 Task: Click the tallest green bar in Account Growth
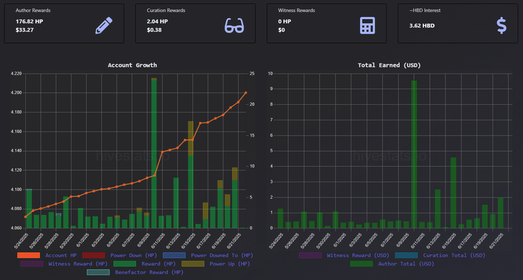click(154, 153)
